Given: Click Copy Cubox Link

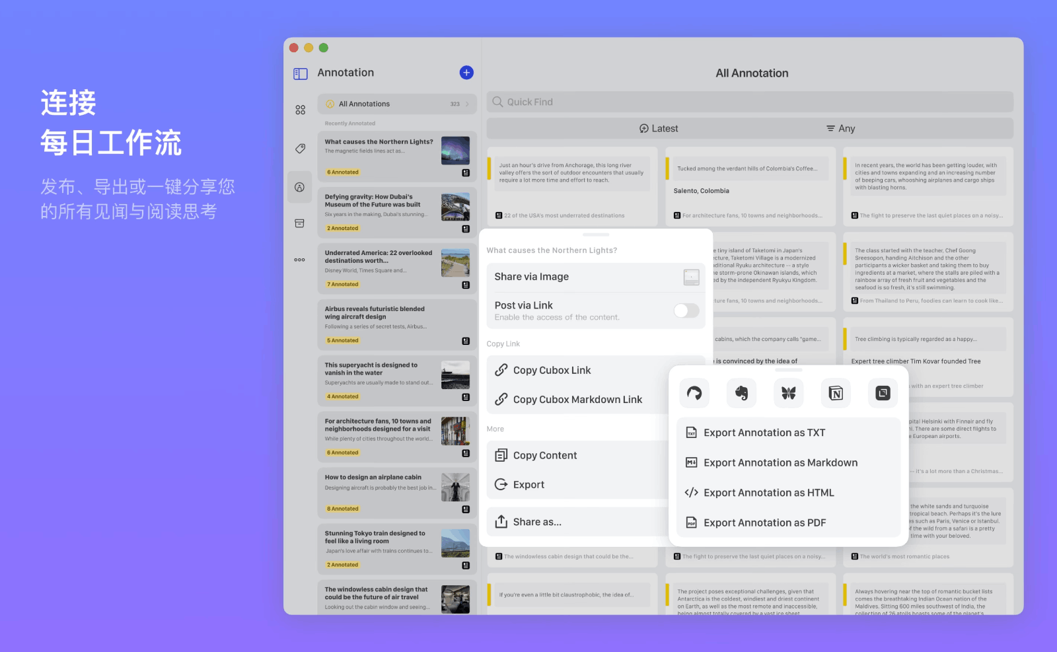Looking at the screenshot, I should pyautogui.click(x=552, y=371).
